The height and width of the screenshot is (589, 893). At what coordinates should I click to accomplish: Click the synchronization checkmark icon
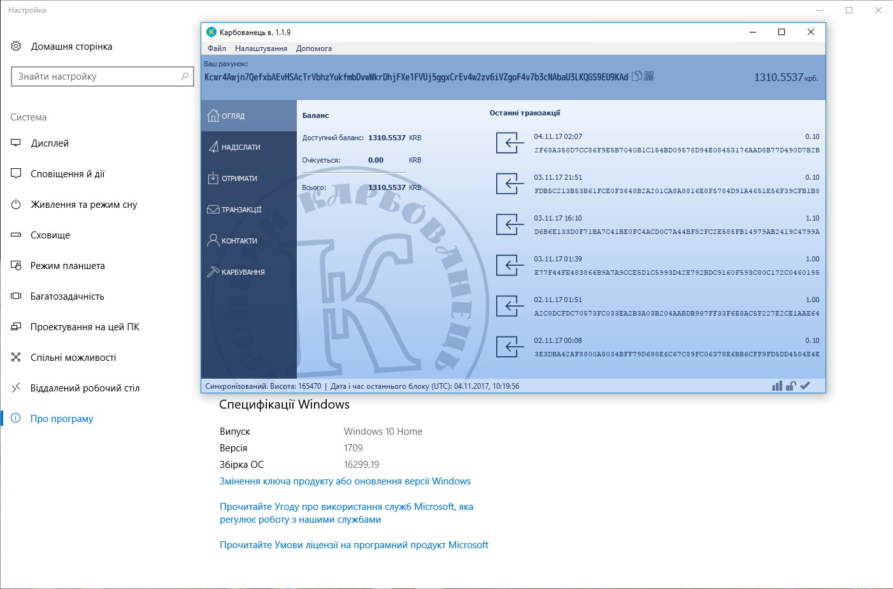tap(805, 386)
